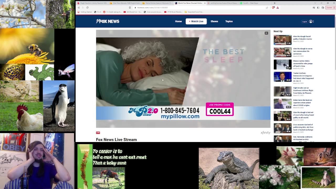The image size is (336, 189).
Task: Open the 'Does anyone know' bookmark
Action: click(153, 12)
